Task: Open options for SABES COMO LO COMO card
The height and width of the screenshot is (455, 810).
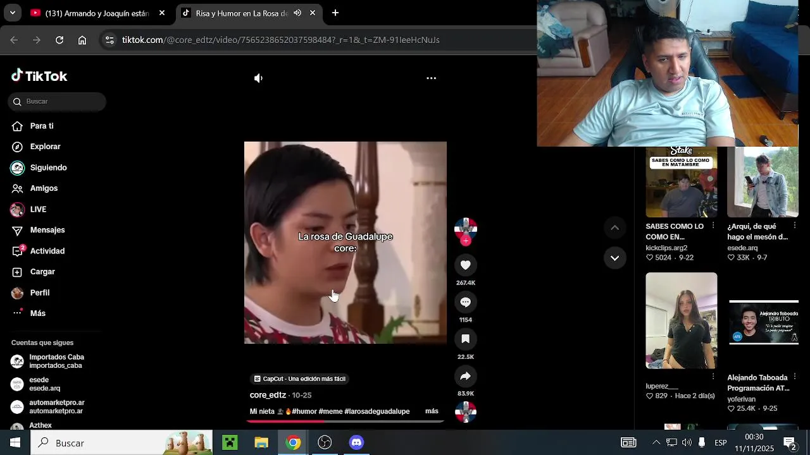Action: click(713, 226)
